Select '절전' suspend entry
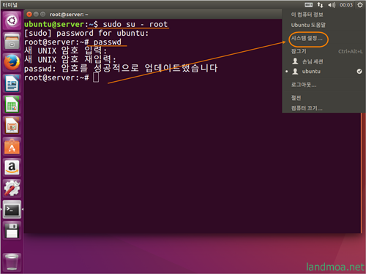The image size is (366, 274). click(x=324, y=98)
